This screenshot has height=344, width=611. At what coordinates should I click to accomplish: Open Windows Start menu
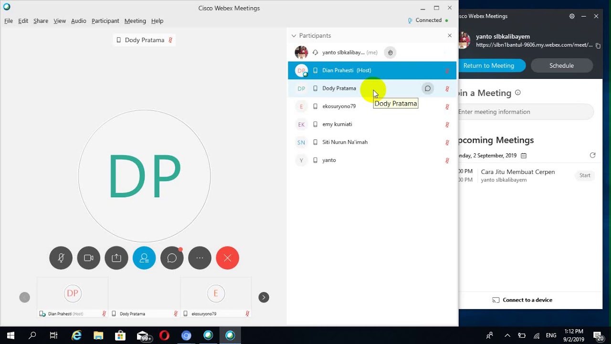11,335
